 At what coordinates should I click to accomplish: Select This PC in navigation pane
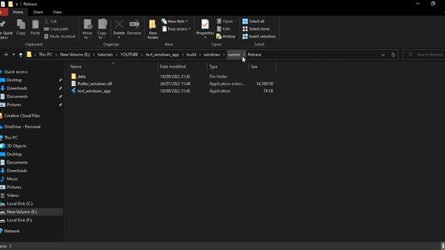11,137
